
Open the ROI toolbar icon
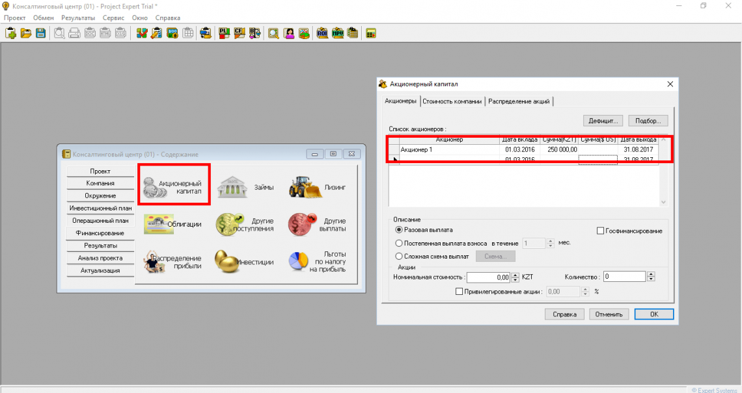(x=322, y=33)
